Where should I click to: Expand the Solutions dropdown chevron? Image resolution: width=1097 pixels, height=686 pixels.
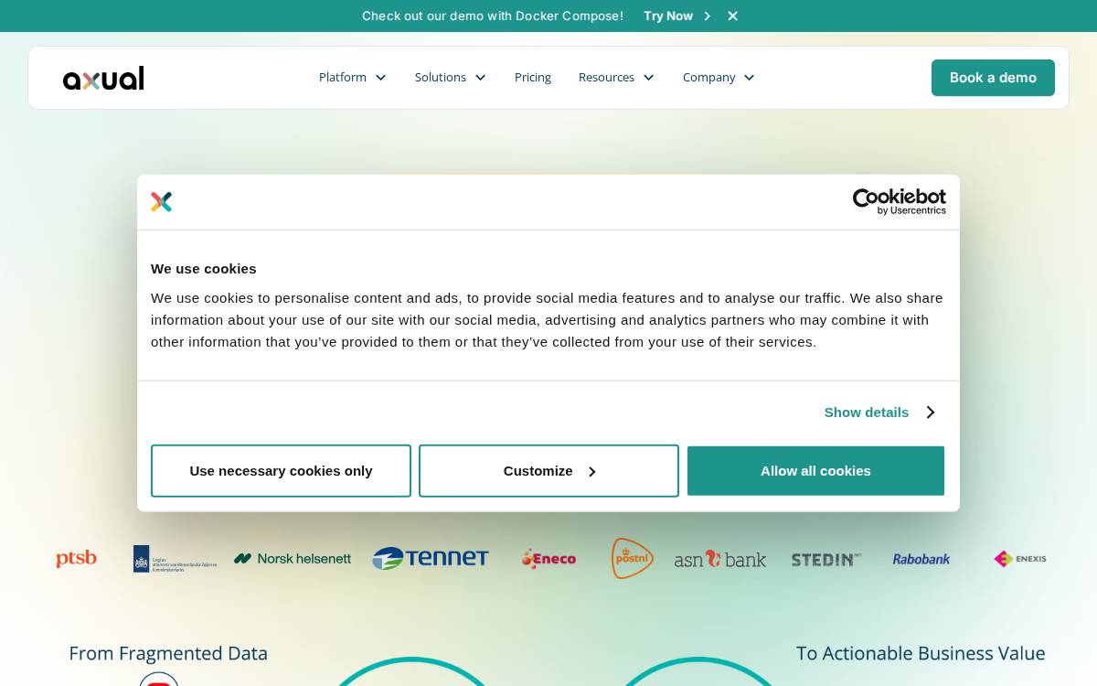480,78
